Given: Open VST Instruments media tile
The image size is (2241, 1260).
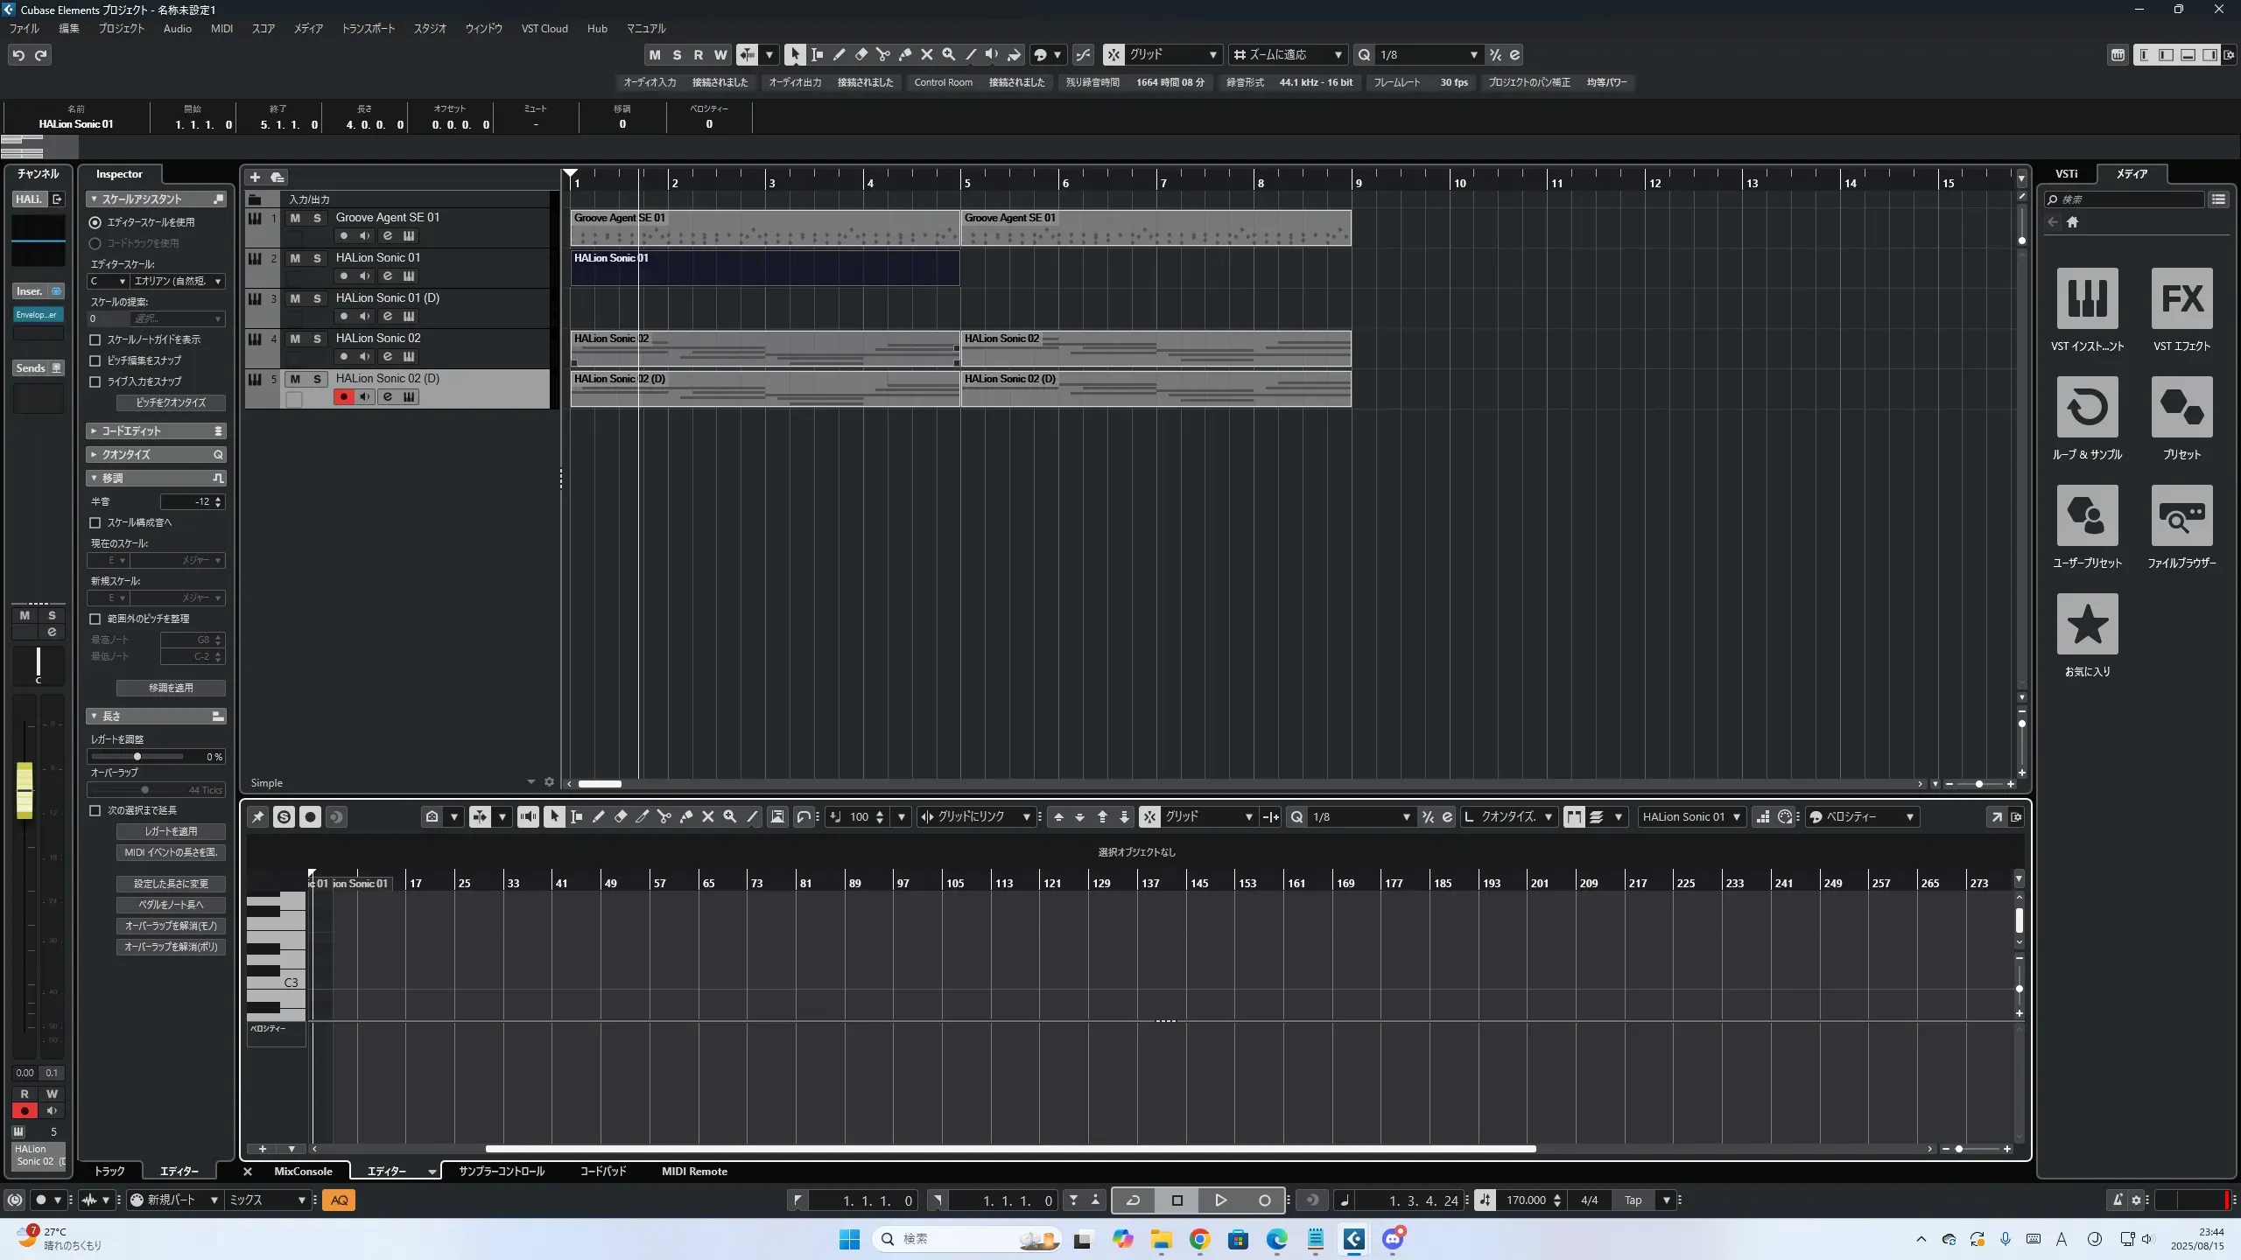Looking at the screenshot, I should coord(2087,298).
